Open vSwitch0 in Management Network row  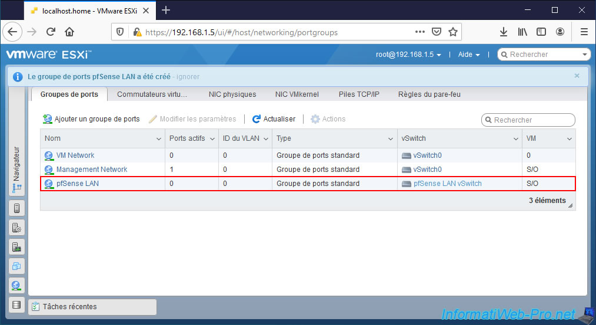tap(427, 170)
